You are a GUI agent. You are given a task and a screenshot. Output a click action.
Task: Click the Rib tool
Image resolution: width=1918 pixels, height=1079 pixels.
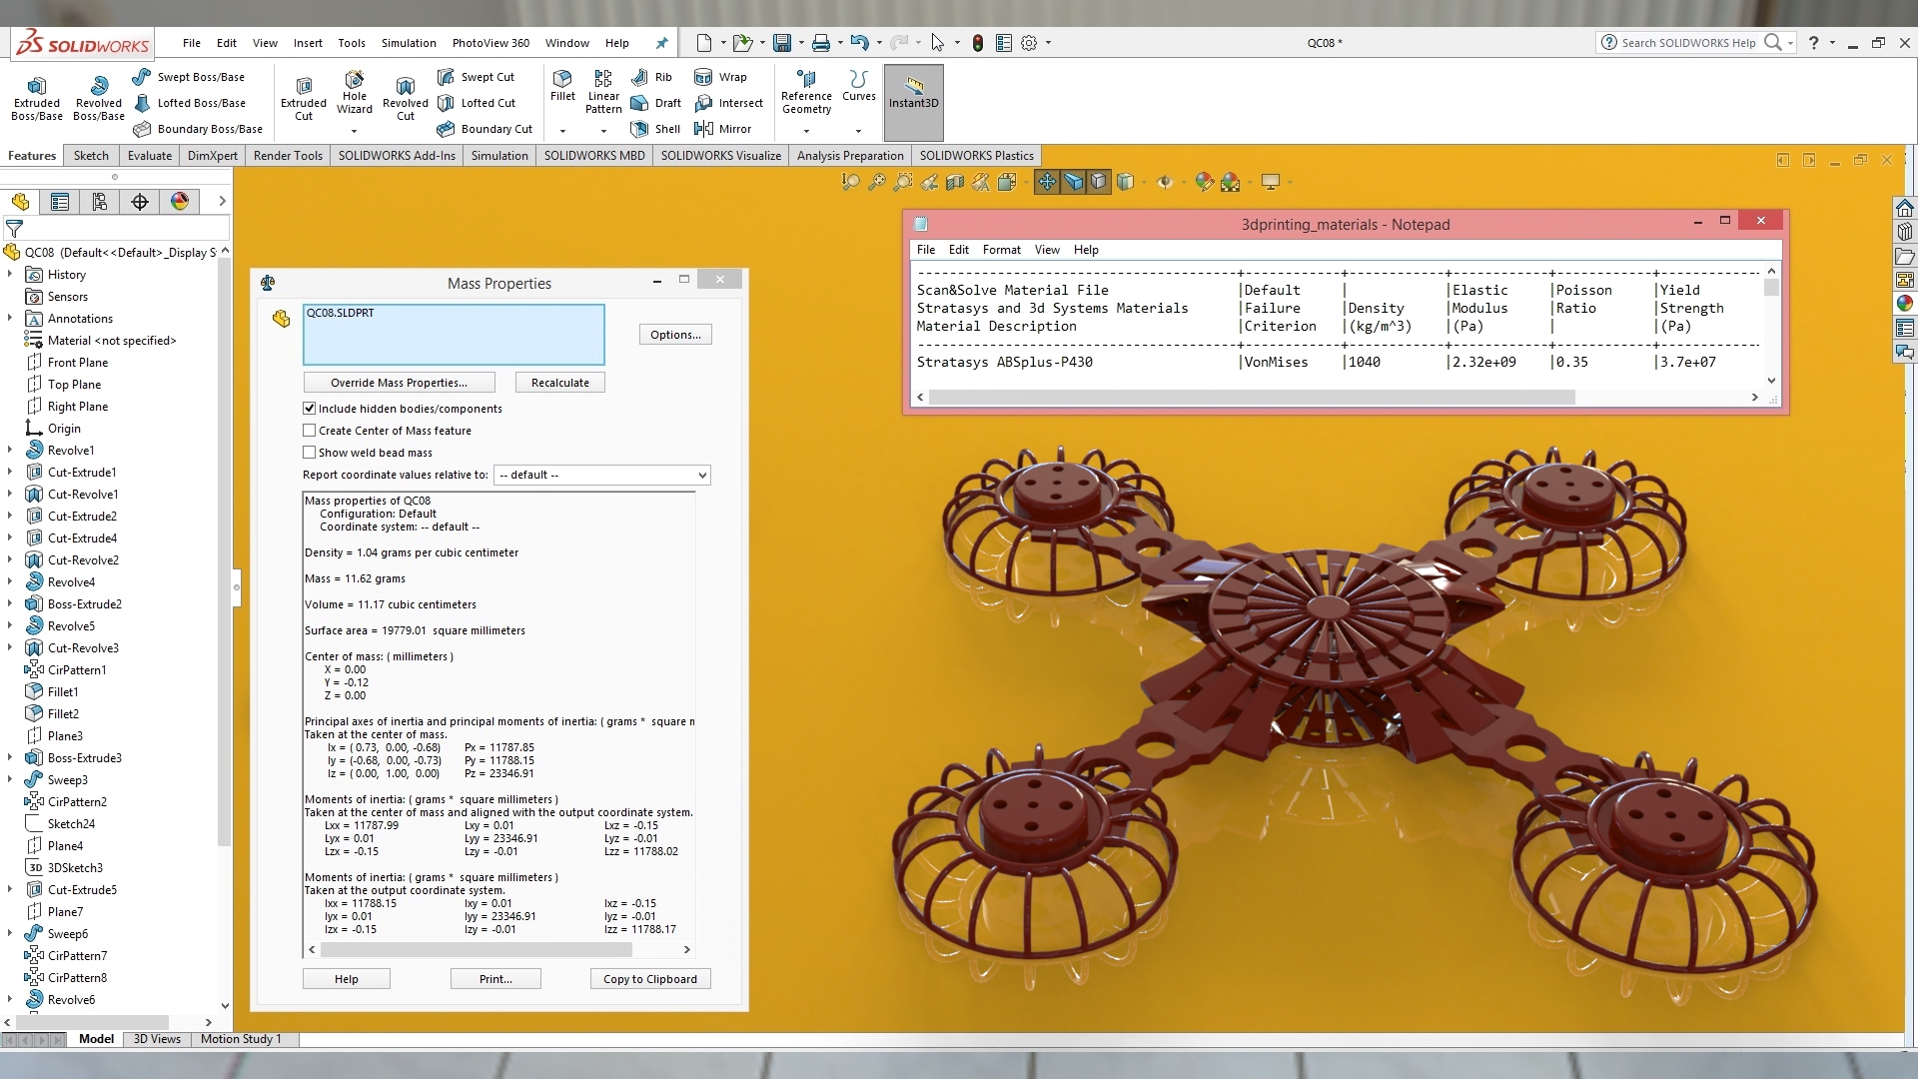[x=651, y=77]
